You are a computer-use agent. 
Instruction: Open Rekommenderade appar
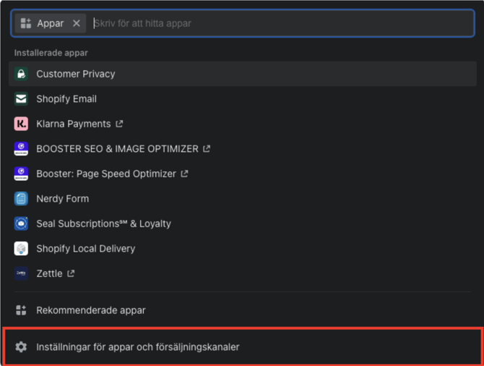click(x=91, y=310)
